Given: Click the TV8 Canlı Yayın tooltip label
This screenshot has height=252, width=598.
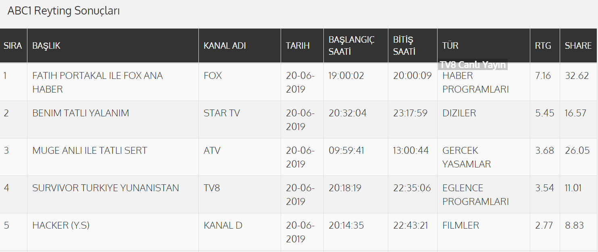Looking at the screenshot, I should 473,65.
